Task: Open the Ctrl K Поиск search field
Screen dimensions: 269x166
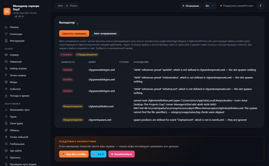Action: click(67, 6)
